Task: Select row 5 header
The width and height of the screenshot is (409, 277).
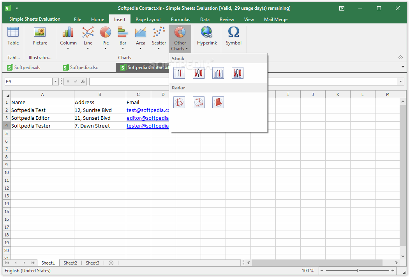Action: pos(7,133)
